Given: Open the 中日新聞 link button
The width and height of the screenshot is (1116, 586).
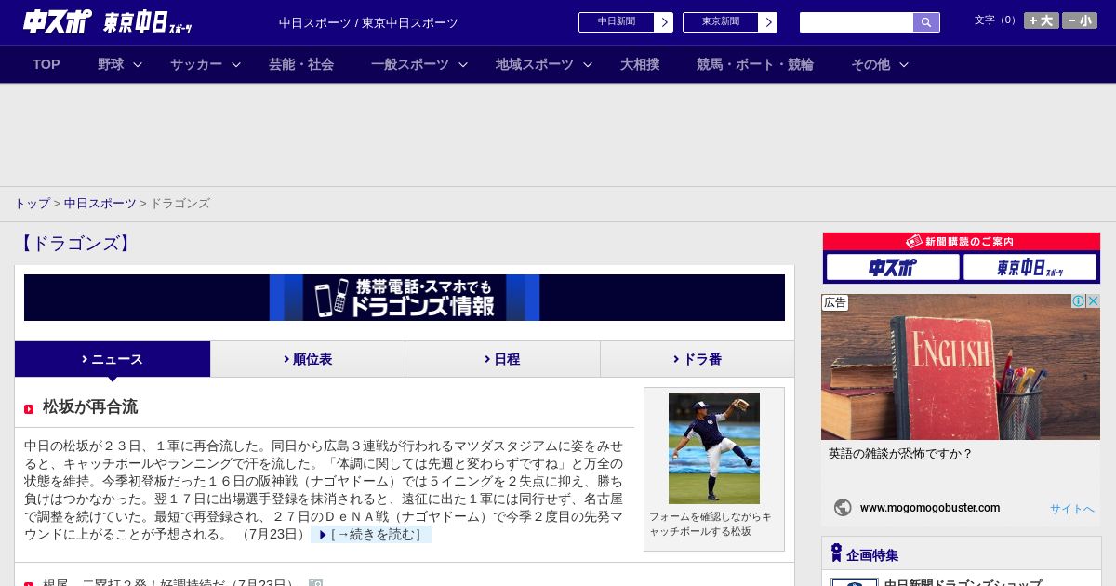Looking at the screenshot, I should (616, 22).
